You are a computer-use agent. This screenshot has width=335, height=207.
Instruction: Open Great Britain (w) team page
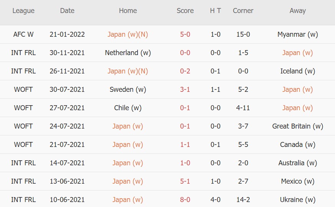click(297, 126)
